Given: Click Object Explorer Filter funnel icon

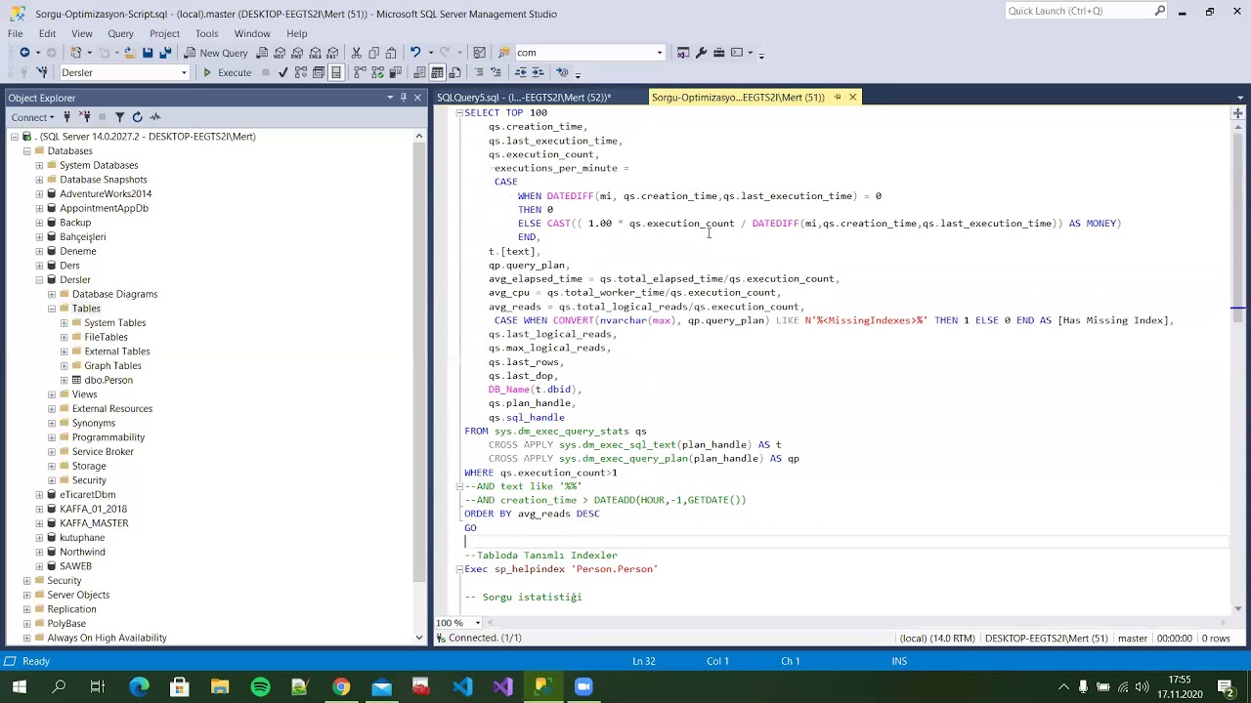Looking at the screenshot, I should pyautogui.click(x=119, y=117).
